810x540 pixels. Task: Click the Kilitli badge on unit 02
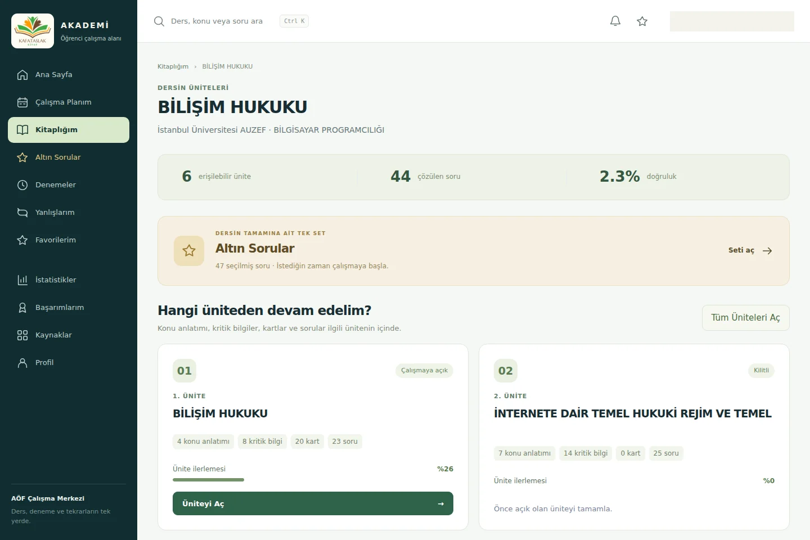tap(761, 370)
